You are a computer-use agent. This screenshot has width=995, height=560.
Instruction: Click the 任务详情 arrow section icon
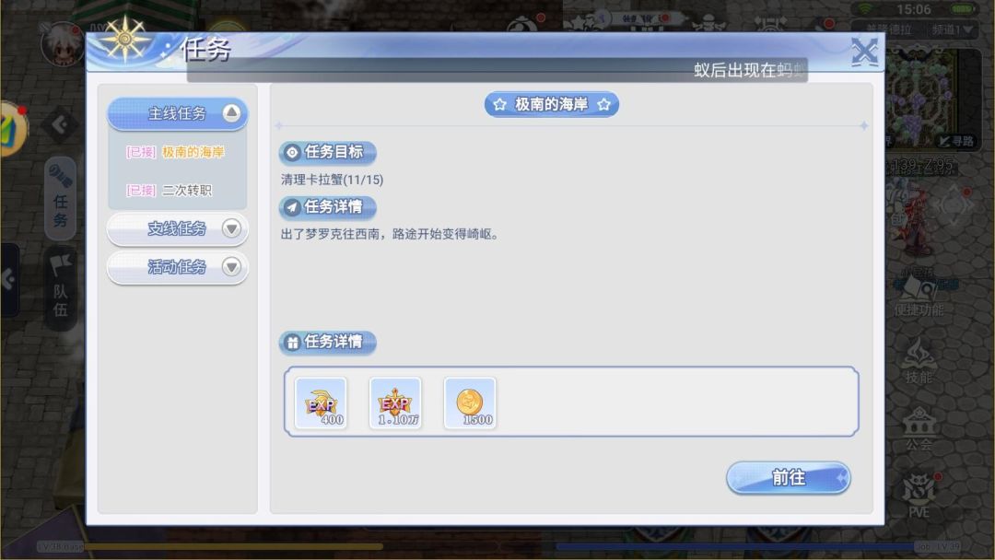tap(292, 207)
